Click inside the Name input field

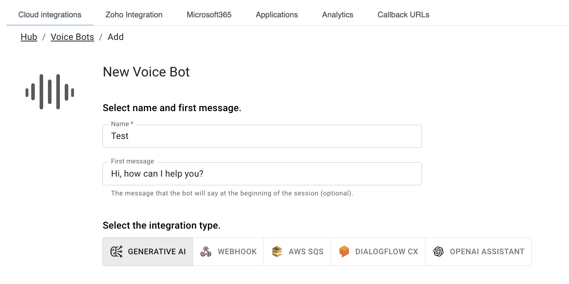tap(262, 136)
